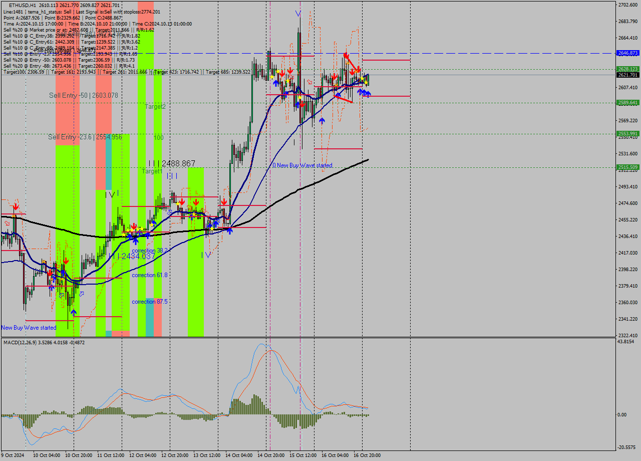Click the 2436.410 price axis value
This screenshot has height=461, width=641.
[627, 237]
